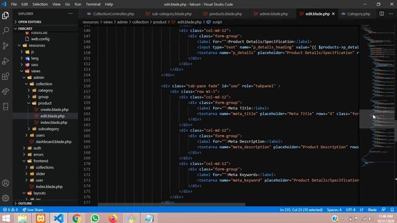Expand the Outline section

click(x=25, y=204)
